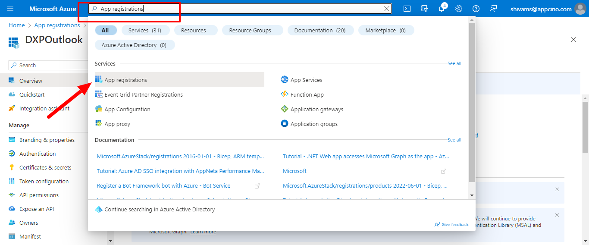Clear the search box with X
The image size is (589, 245).
click(387, 9)
